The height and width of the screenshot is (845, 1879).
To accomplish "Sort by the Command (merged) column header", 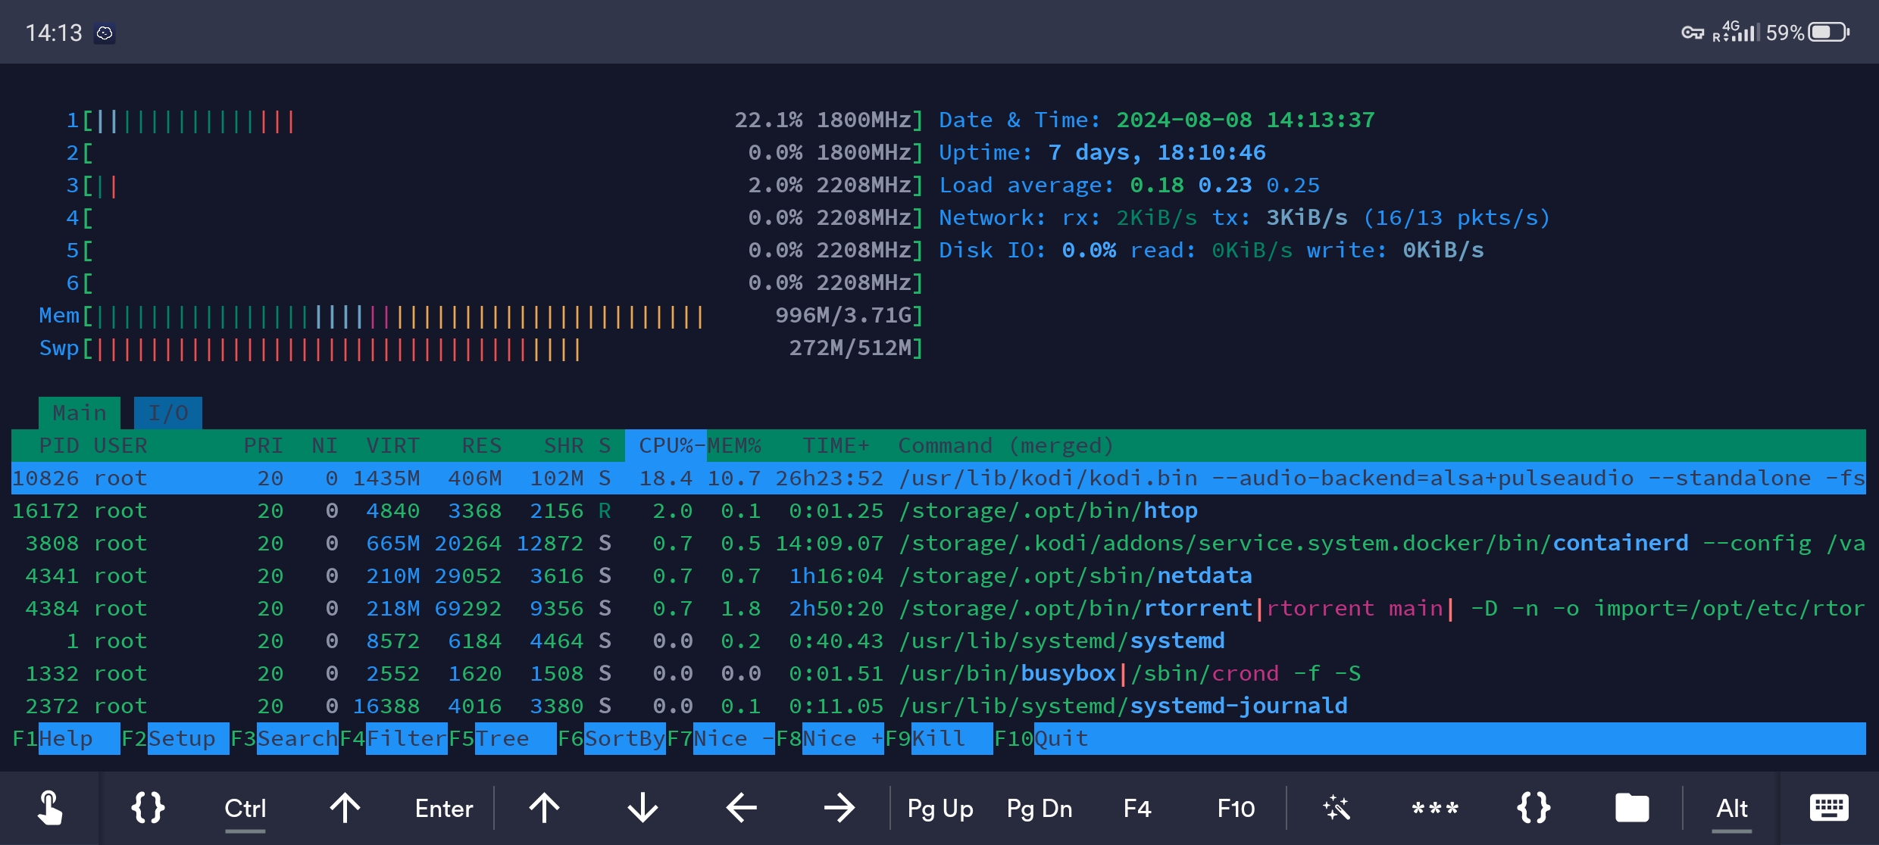I will [1006, 445].
